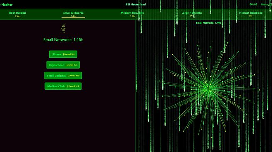Viewport: 272px width, 152px height.
Task: Open the Root (Nodes) tab
Action: [x=17, y=14]
